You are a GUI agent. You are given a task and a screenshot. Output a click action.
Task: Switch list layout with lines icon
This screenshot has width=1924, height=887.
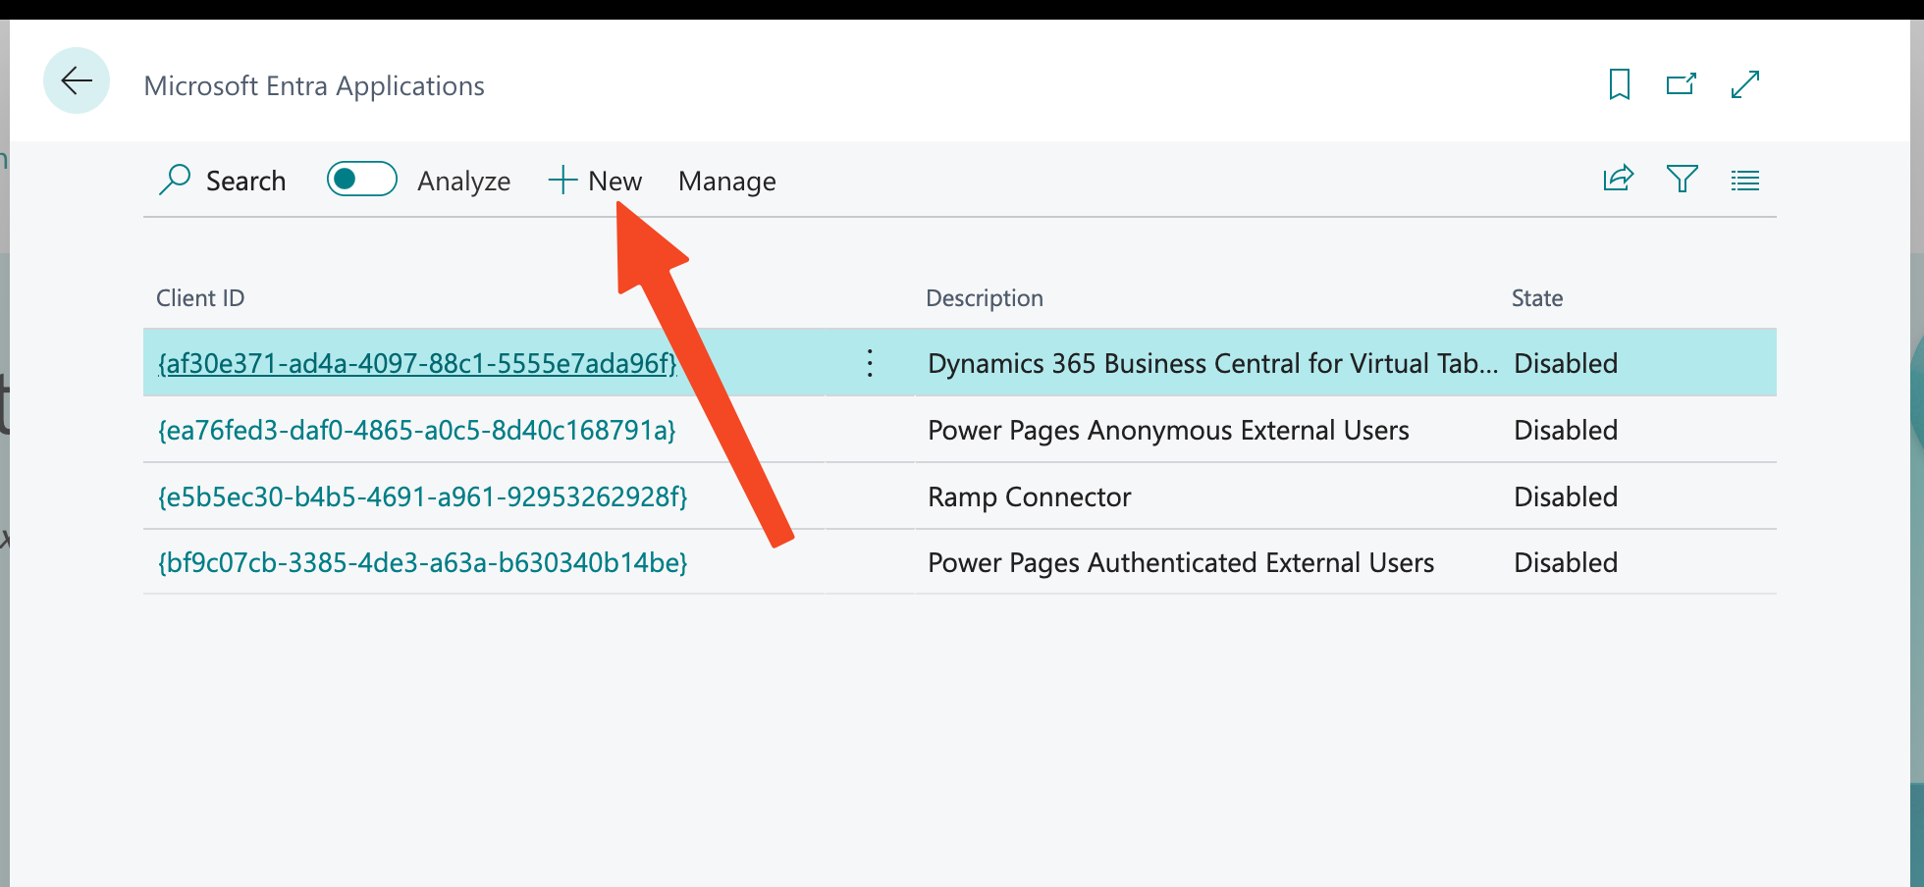tap(1745, 181)
